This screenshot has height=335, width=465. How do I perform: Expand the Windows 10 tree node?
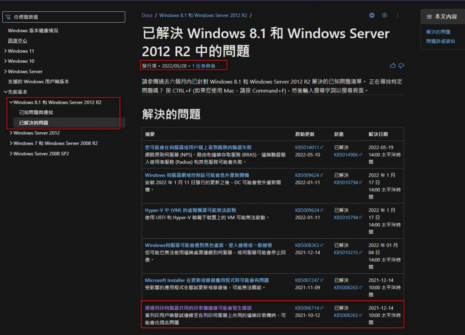click(5, 61)
